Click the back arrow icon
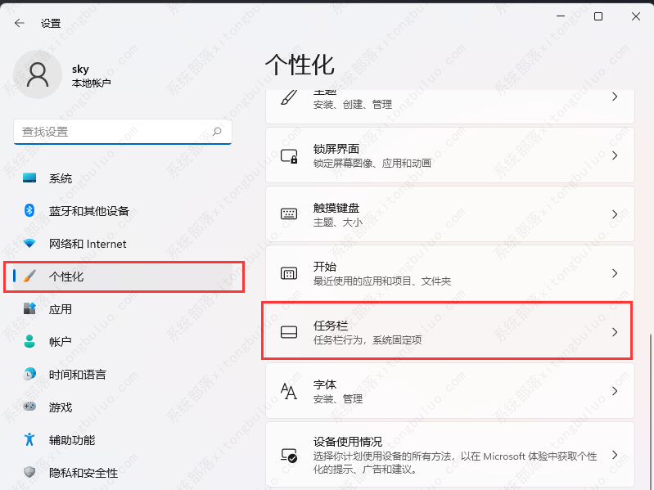 [x=19, y=23]
